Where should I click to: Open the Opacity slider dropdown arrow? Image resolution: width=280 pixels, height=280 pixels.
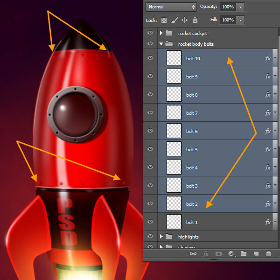pyautogui.click(x=240, y=7)
